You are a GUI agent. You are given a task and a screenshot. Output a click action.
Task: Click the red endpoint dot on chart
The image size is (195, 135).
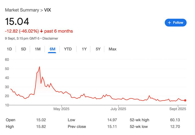coord(185,100)
